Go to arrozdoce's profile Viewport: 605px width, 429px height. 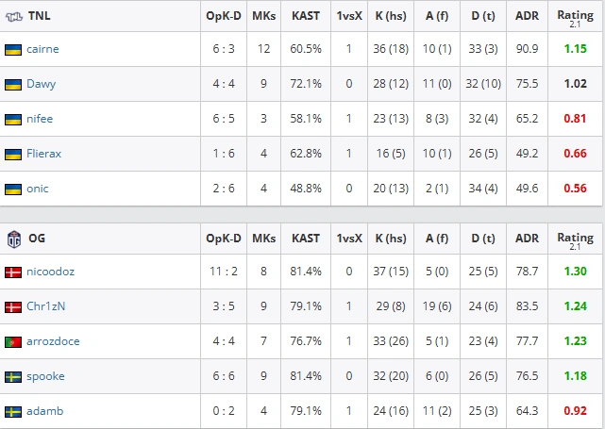(x=53, y=341)
